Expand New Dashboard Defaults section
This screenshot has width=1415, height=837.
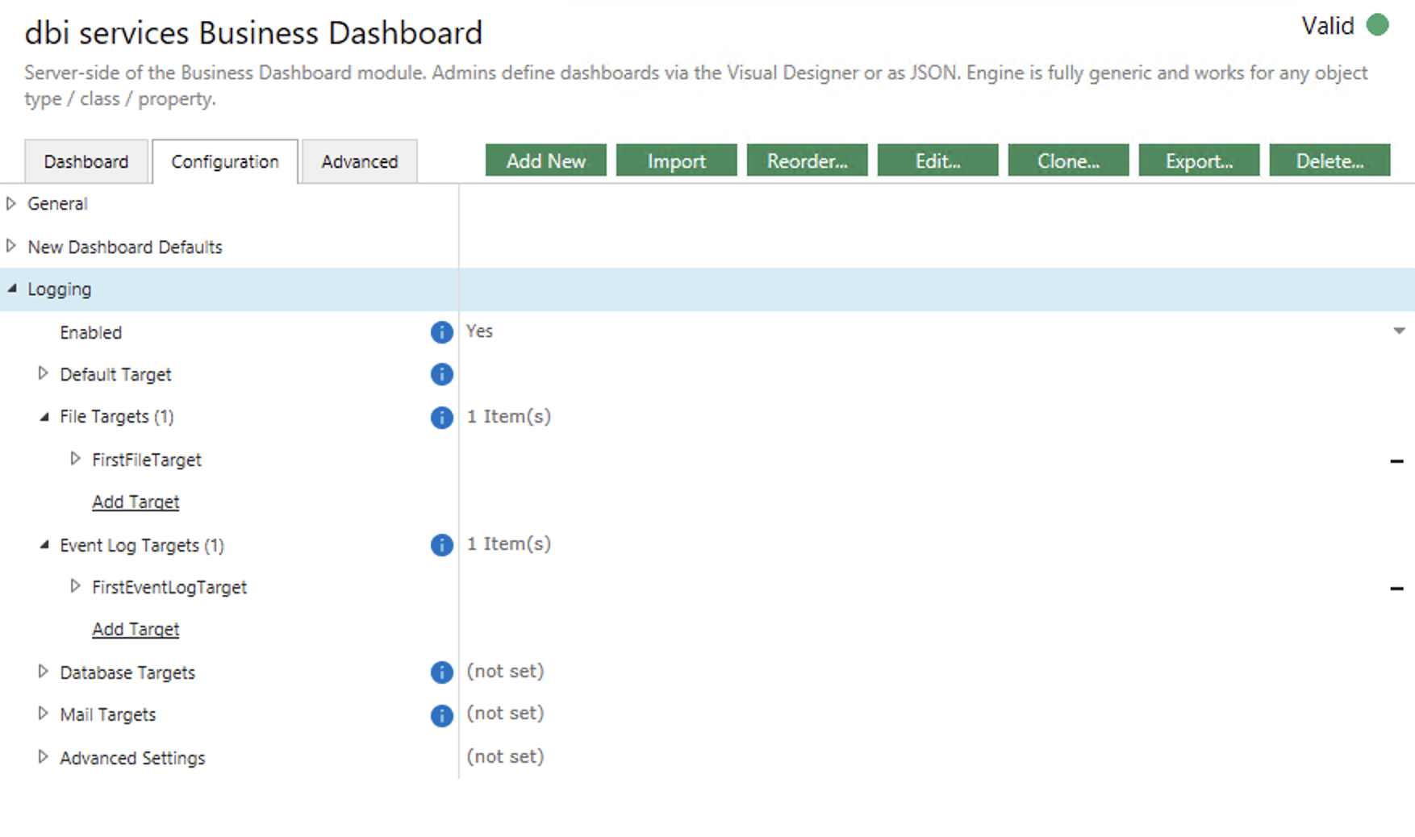(x=11, y=246)
